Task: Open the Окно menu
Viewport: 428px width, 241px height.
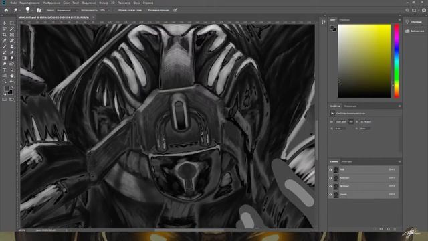Action: pos(136,3)
